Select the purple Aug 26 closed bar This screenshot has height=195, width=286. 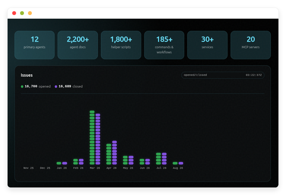coord(181,163)
